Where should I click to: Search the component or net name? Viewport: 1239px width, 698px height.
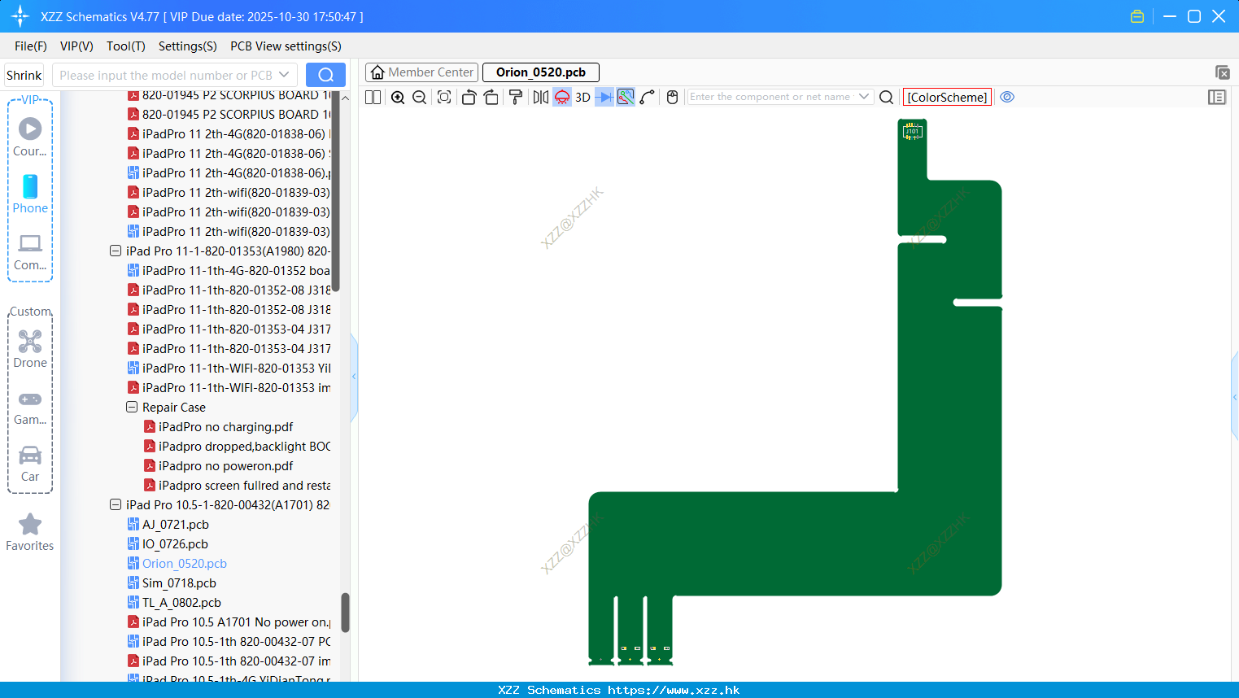(x=887, y=98)
